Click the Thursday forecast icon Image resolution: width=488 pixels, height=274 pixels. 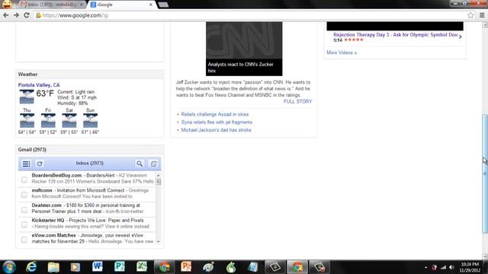(27, 120)
